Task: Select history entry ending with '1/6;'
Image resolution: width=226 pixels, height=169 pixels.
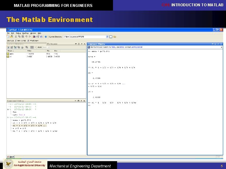Action: (x=35, y=131)
